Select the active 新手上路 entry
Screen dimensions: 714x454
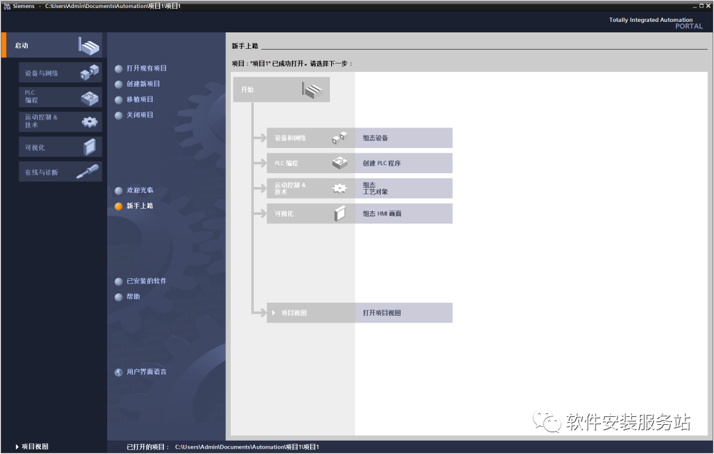pyautogui.click(x=139, y=206)
